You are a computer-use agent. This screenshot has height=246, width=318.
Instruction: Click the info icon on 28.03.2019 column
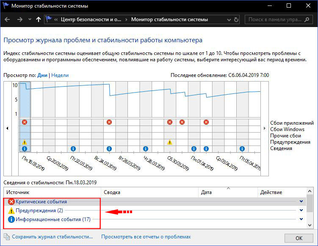145,149
